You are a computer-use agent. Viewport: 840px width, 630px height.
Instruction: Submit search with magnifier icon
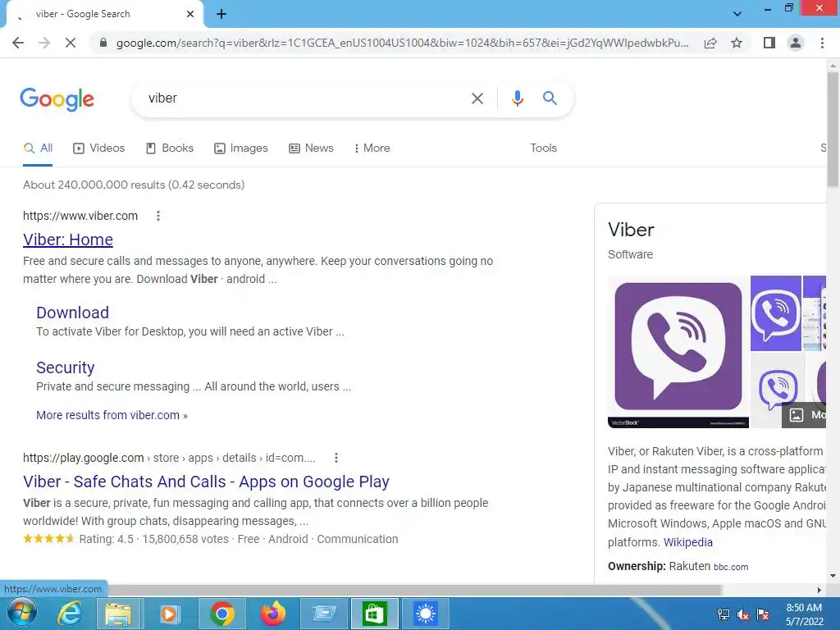(550, 98)
